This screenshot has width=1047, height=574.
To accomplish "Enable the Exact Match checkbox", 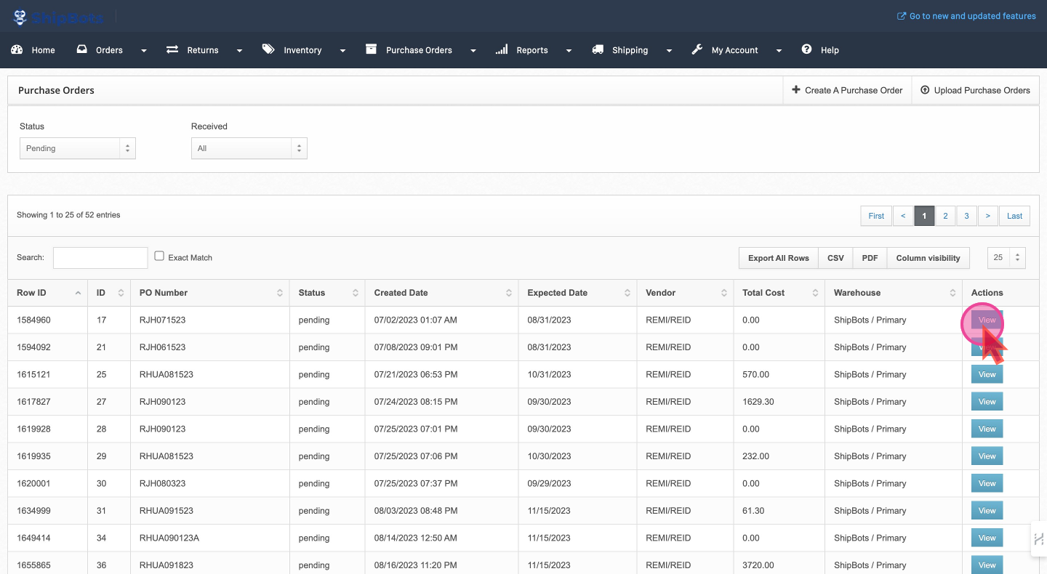I will (x=159, y=256).
